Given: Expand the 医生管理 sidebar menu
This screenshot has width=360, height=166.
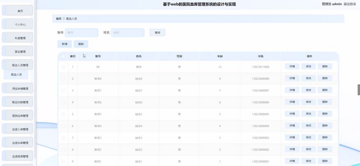Looking at the screenshot, I should pos(18,51).
